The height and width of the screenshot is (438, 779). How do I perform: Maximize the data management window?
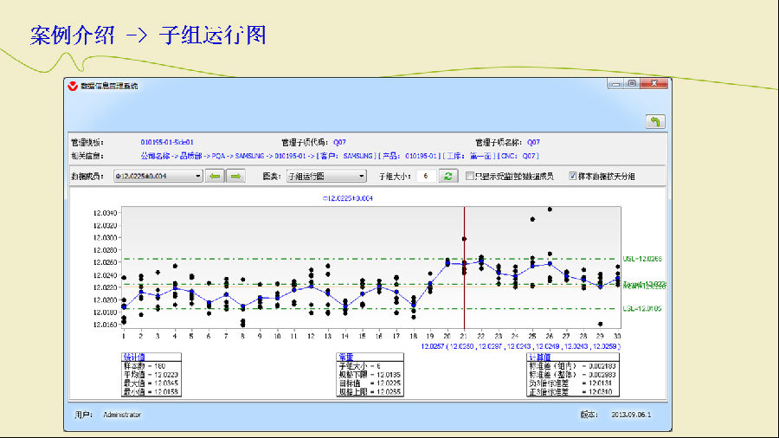click(633, 84)
